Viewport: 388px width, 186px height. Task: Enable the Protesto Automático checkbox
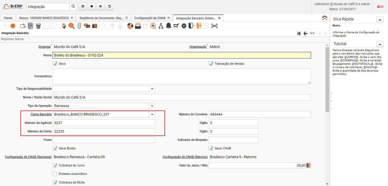click(55, 174)
